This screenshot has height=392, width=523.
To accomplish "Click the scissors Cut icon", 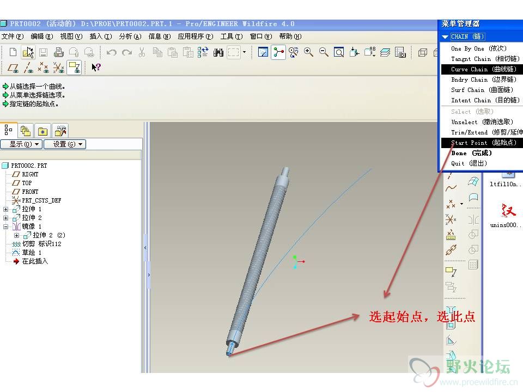I will (x=142, y=52).
